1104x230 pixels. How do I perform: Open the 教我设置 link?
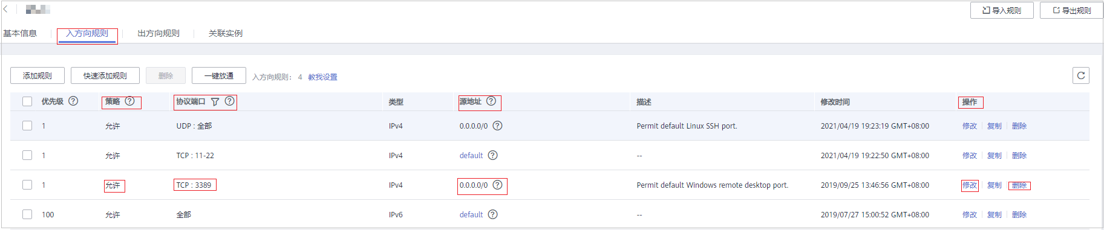pos(322,77)
